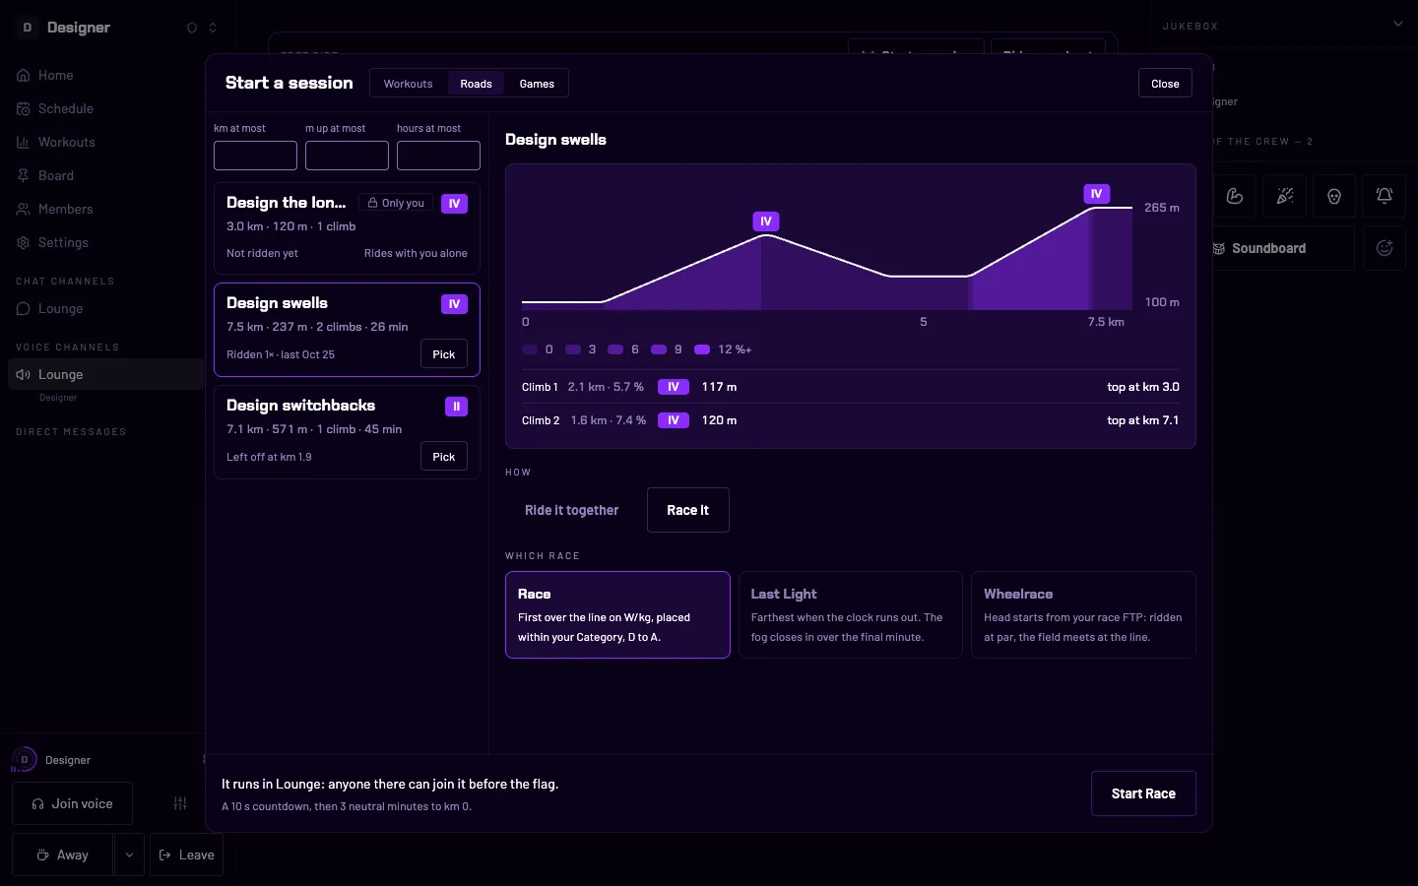1418x886 pixels.
Task: Open the add-emoji reaction picker
Action: 1385,248
